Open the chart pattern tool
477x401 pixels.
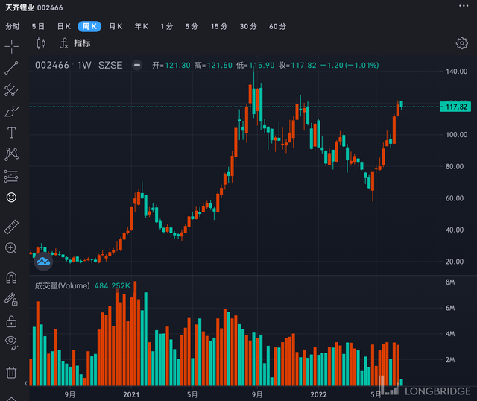tap(12, 154)
